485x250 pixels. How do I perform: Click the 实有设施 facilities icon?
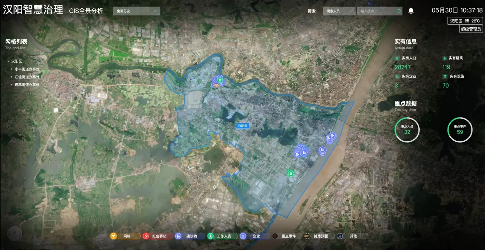[445, 77]
